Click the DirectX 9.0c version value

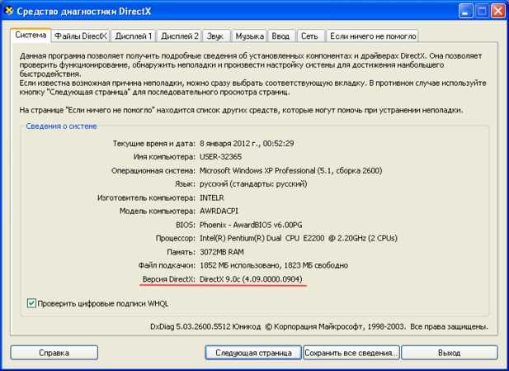pos(251,279)
